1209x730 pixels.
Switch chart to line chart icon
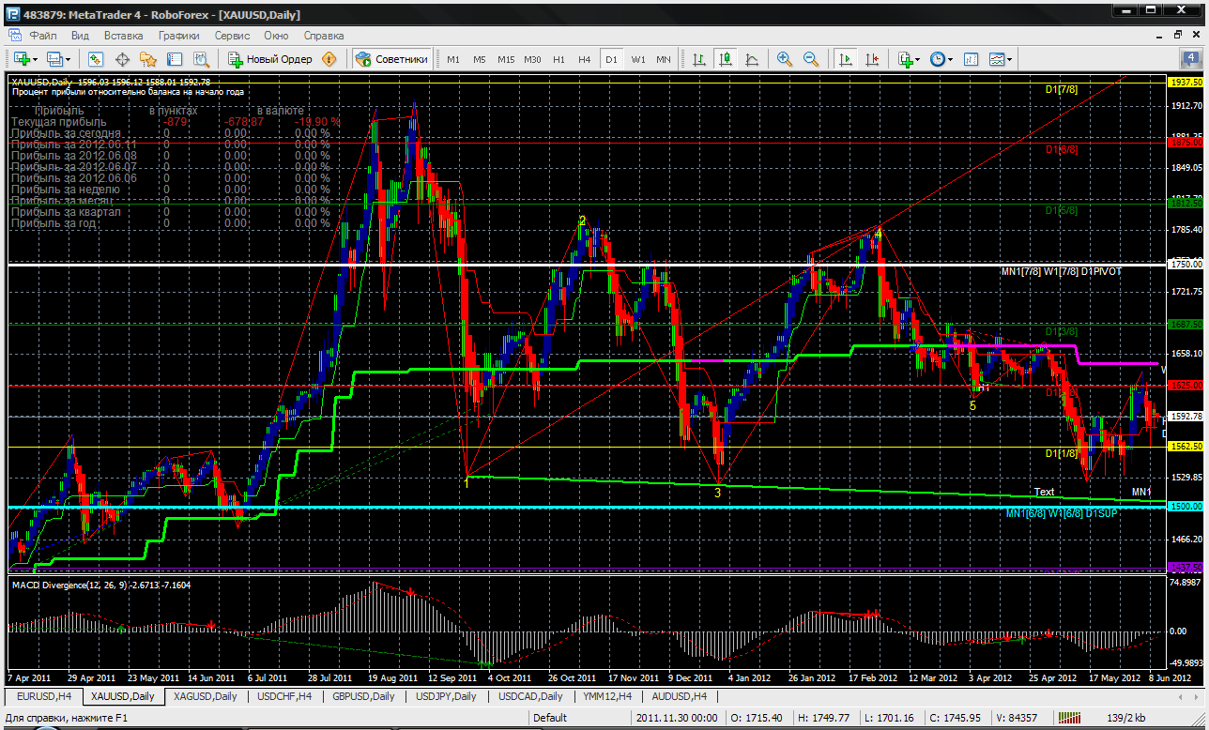coord(752,59)
